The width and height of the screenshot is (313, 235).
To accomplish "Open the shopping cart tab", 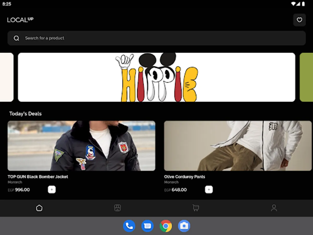I will pos(196,208).
